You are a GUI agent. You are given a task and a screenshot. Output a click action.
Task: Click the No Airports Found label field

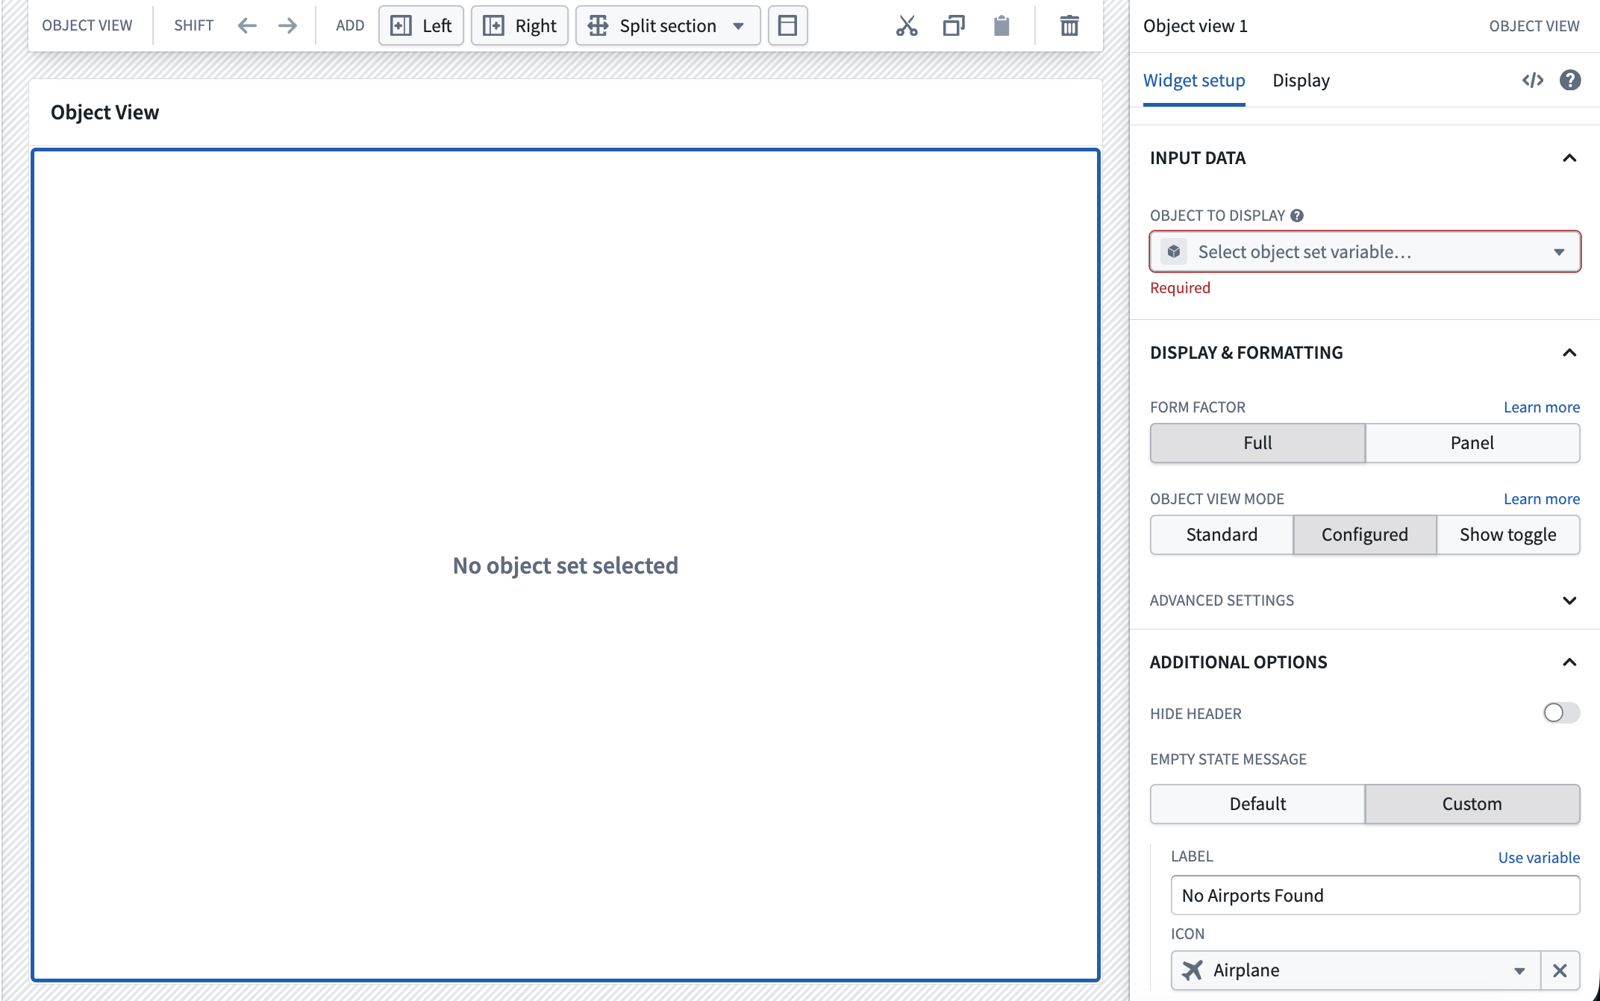click(x=1375, y=895)
